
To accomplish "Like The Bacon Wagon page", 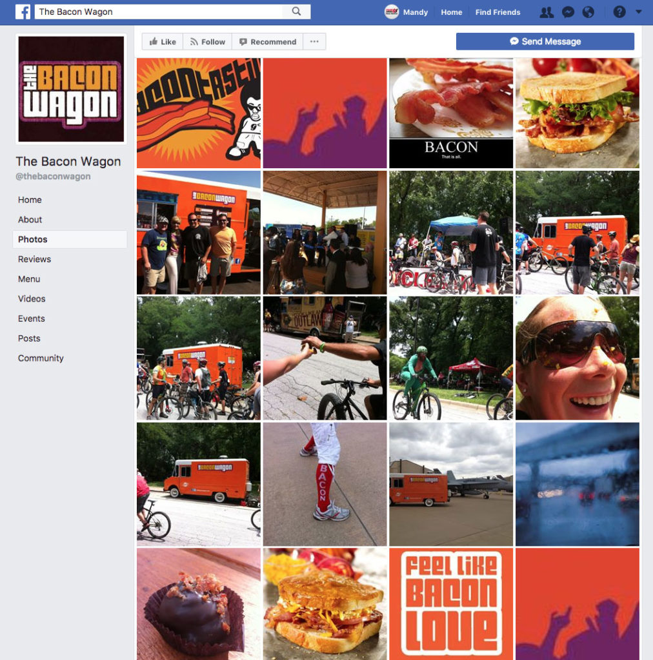I will coord(163,42).
